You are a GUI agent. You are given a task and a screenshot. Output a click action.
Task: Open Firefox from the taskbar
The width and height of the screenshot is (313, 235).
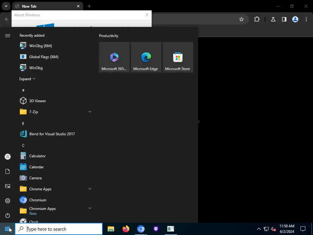(126, 229)
